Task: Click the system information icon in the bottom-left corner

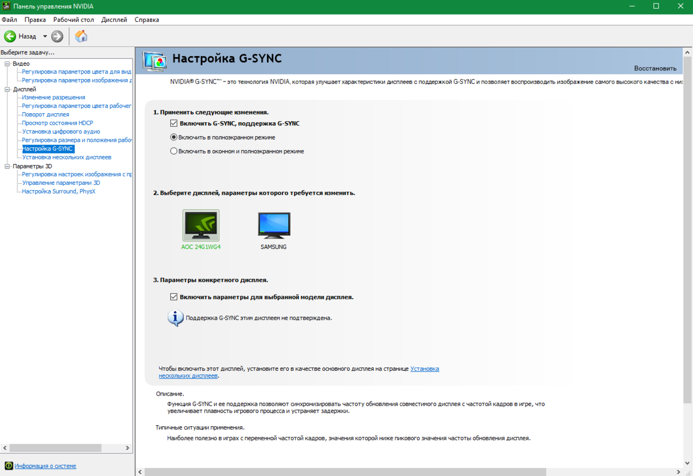Action: [9, 466]
